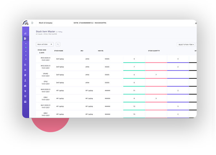Click the Stock Quantity column header
Image resolution: width=216 pixels, height=155 pixels.
tap(154, 51)
